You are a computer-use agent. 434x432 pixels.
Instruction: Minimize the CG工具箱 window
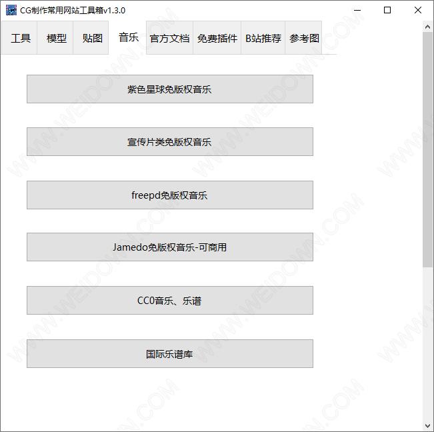357,10
